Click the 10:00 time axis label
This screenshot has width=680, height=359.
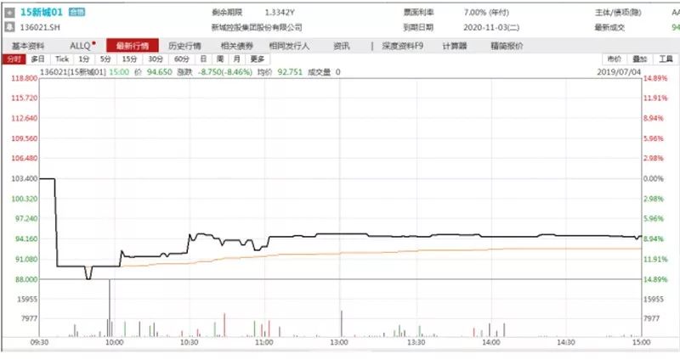tap(114, 342)
